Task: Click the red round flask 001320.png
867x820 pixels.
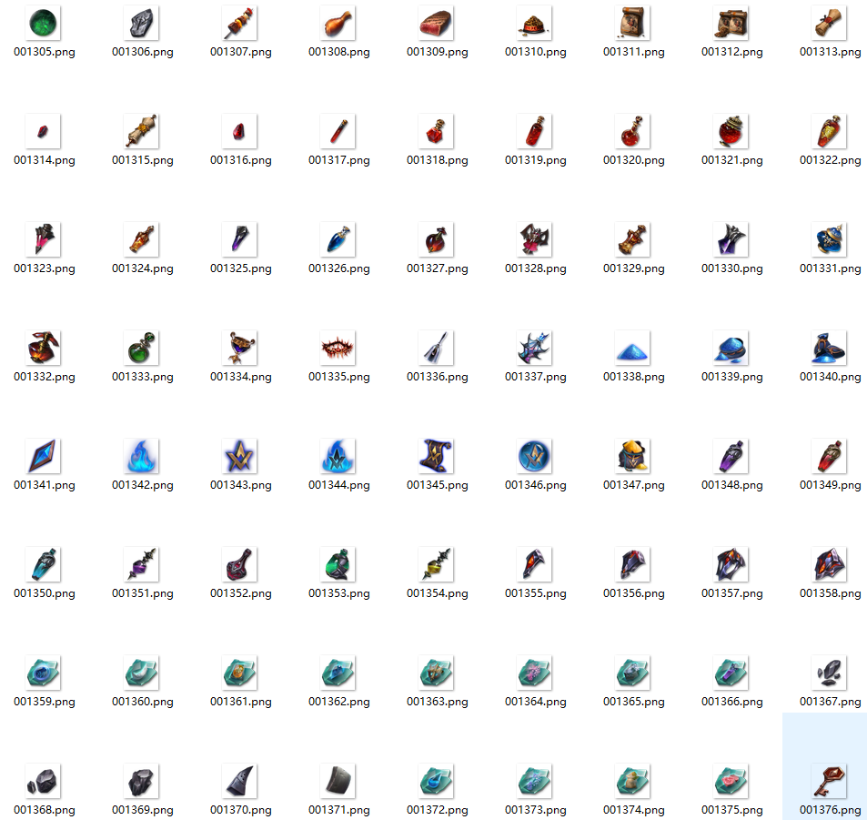Action: (633, 131)
